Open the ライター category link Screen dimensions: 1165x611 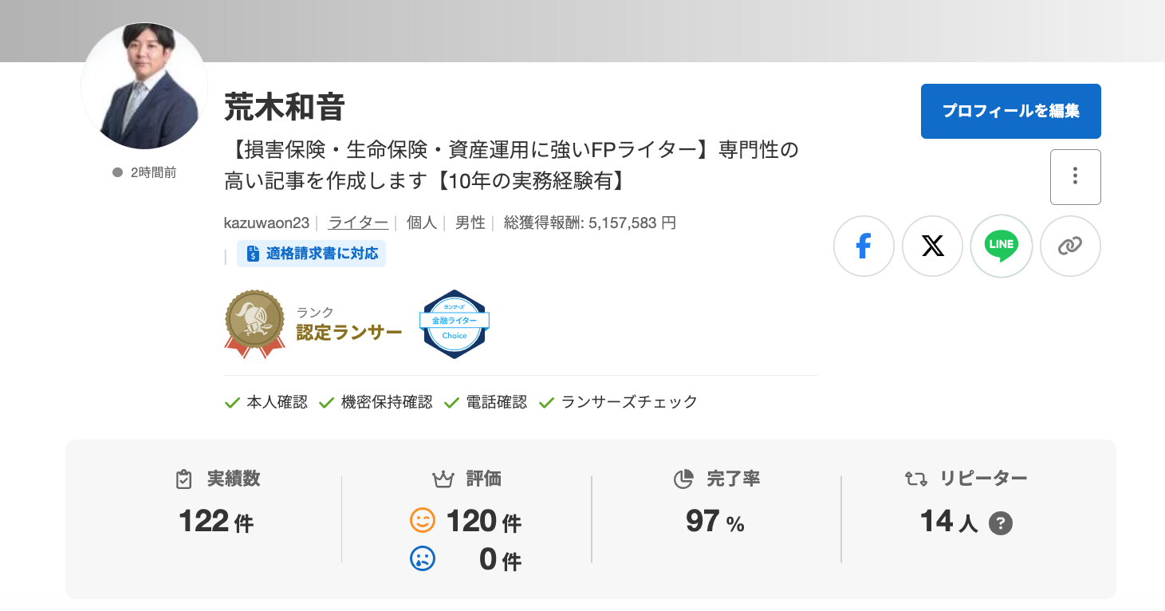358,223
